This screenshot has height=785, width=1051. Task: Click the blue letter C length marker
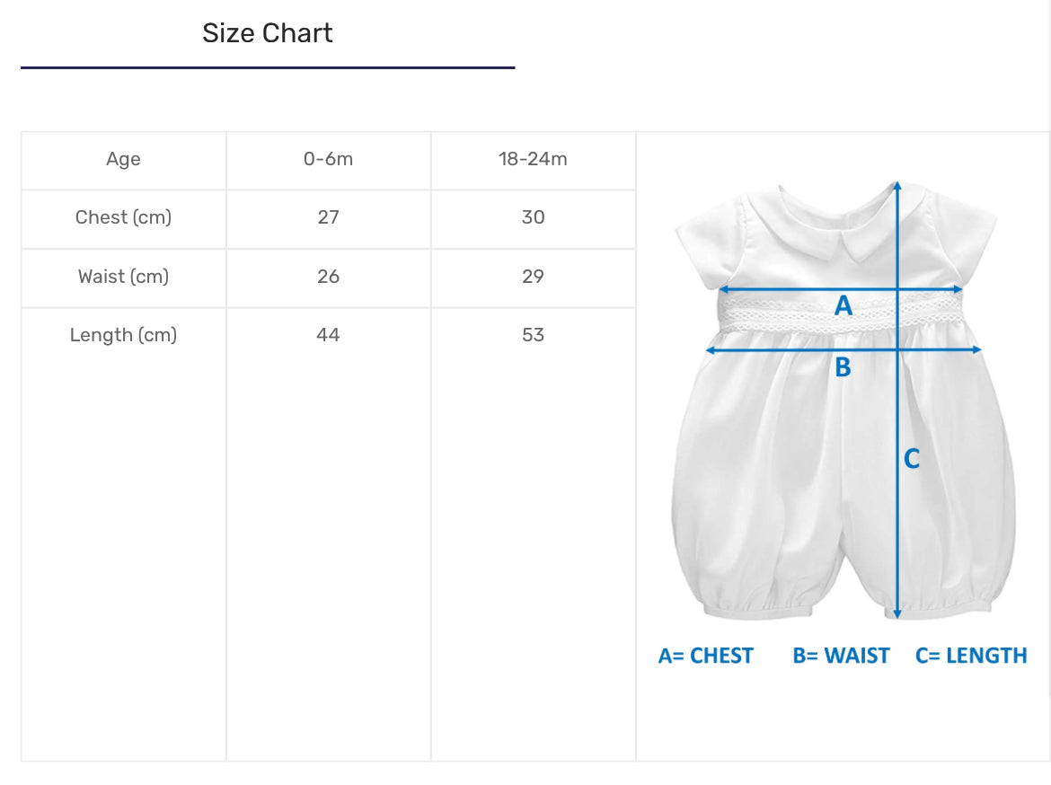tap(911, 459)
